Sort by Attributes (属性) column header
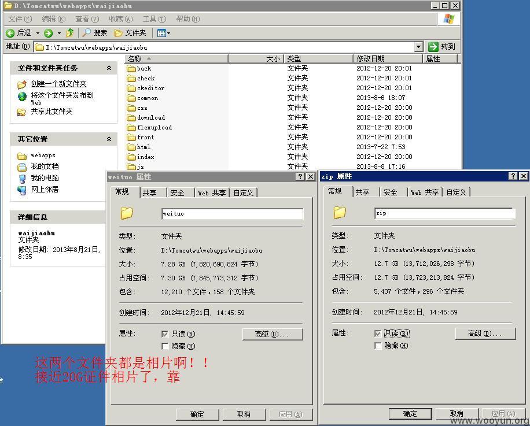530x426 pixels. click(440, 59)
